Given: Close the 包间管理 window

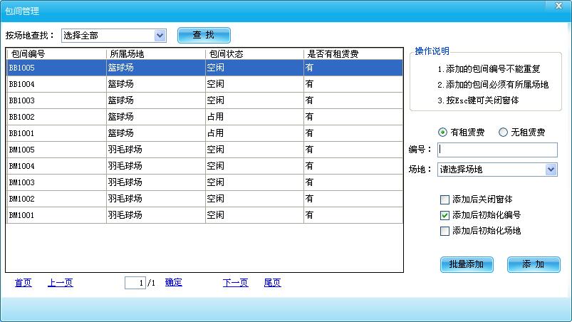Looking at the screenshot, I should click(558, 6).
